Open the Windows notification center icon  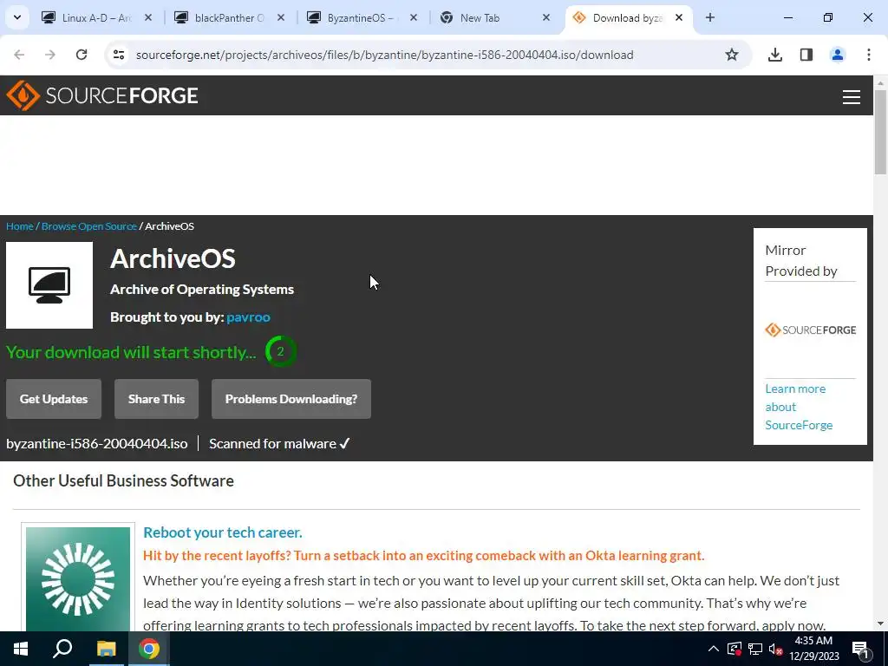click(x=860, y=649)
